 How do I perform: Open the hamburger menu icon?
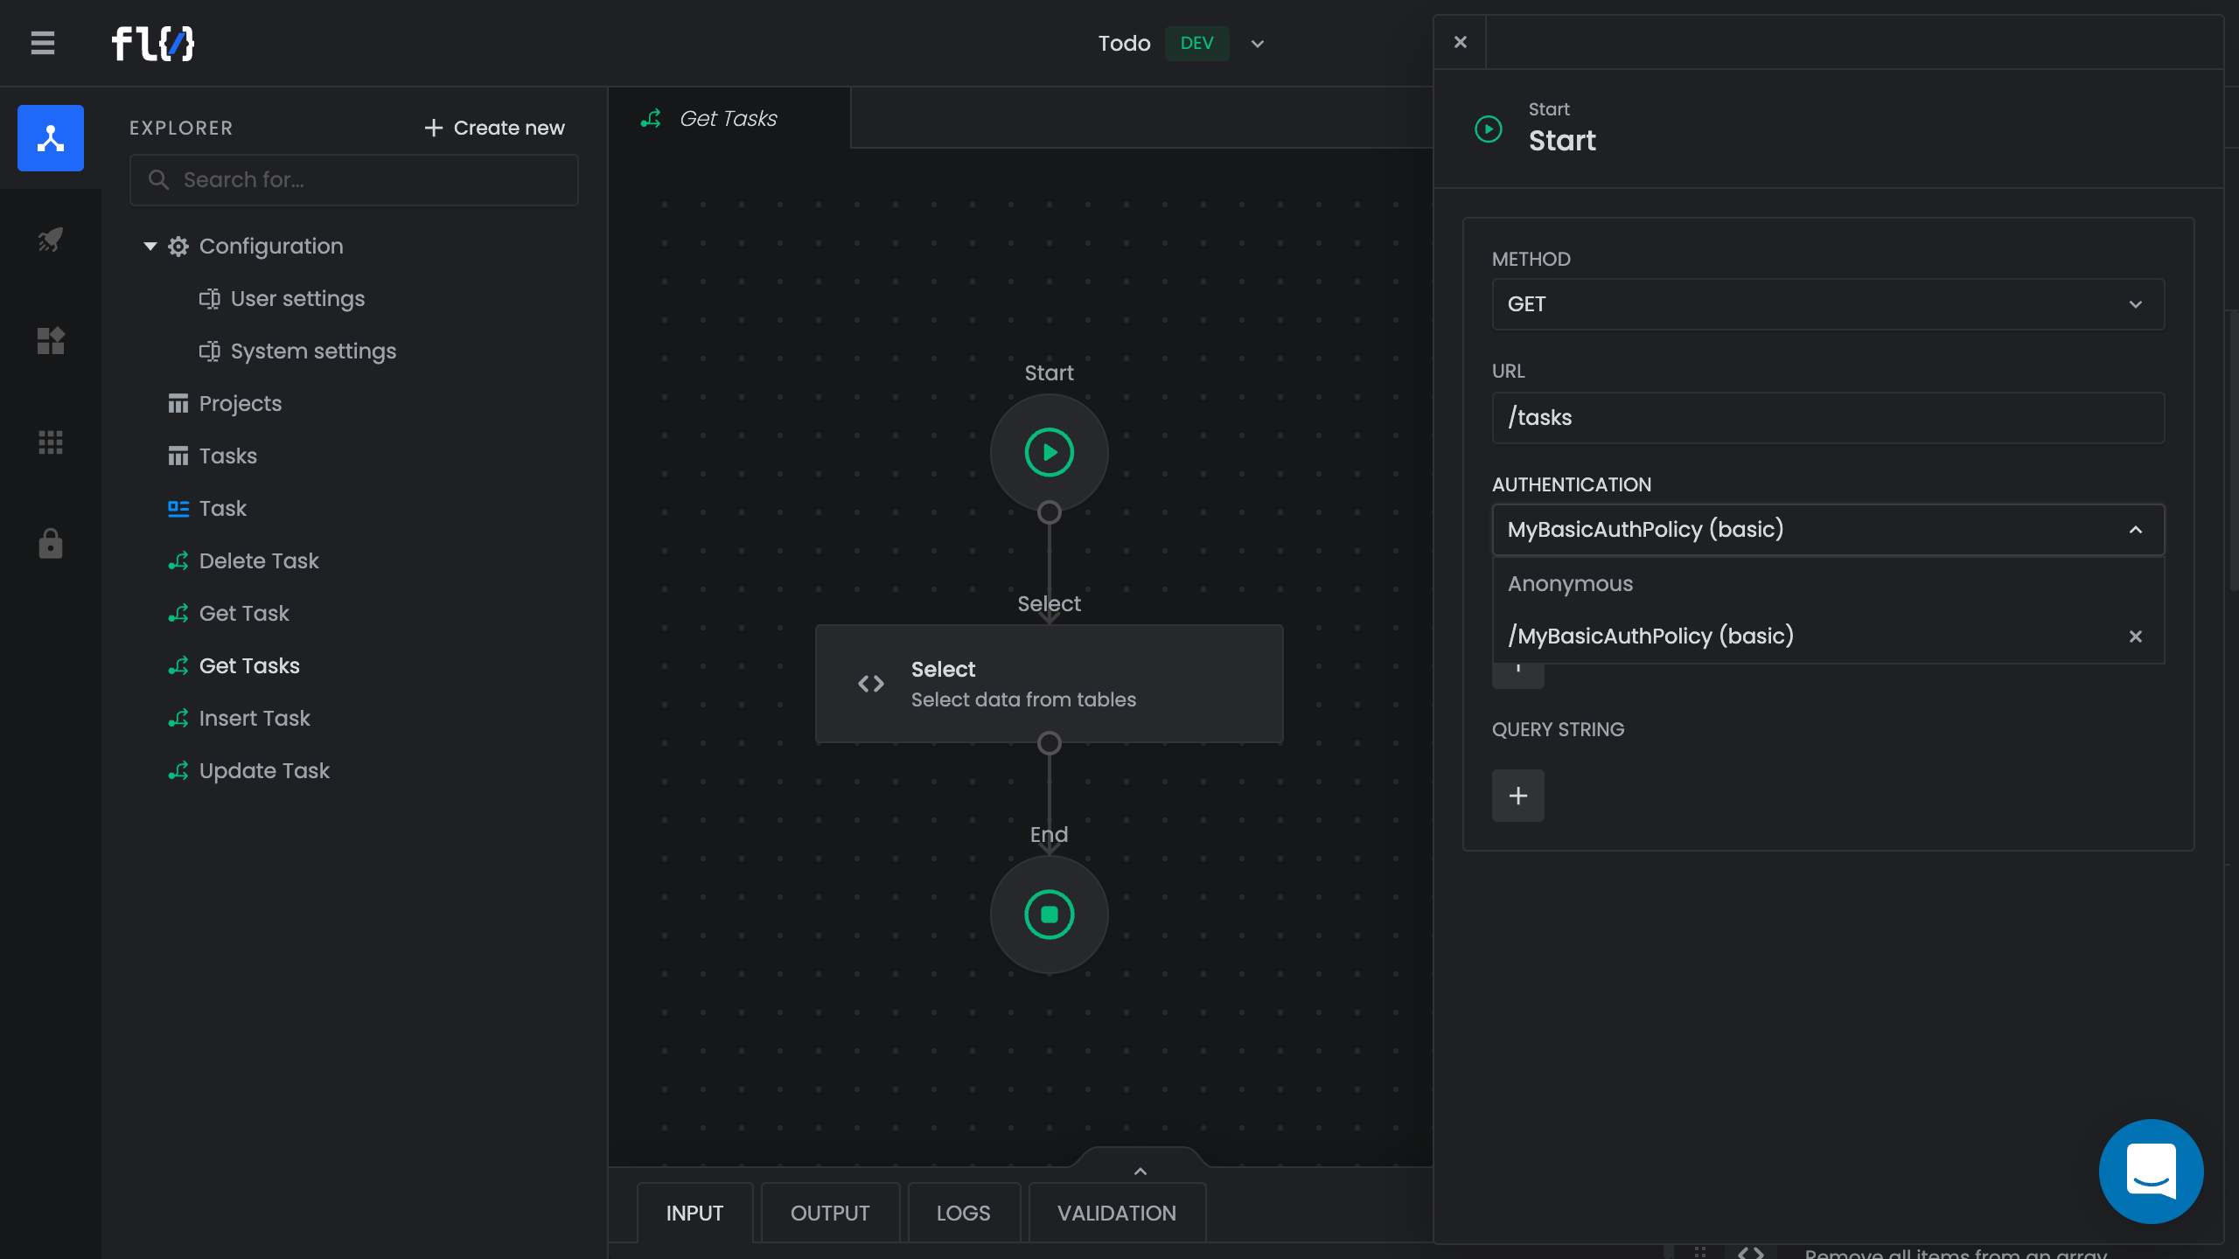click(x=42, y=43)
